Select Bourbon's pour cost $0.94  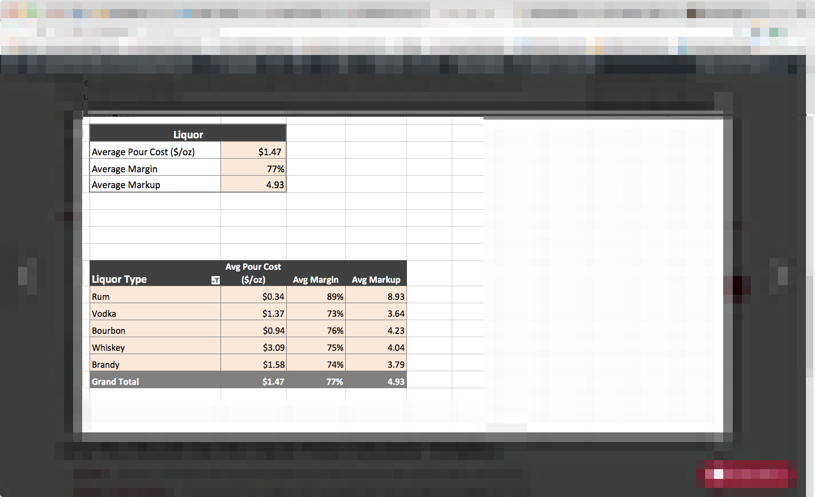click(x=253, y=329)
